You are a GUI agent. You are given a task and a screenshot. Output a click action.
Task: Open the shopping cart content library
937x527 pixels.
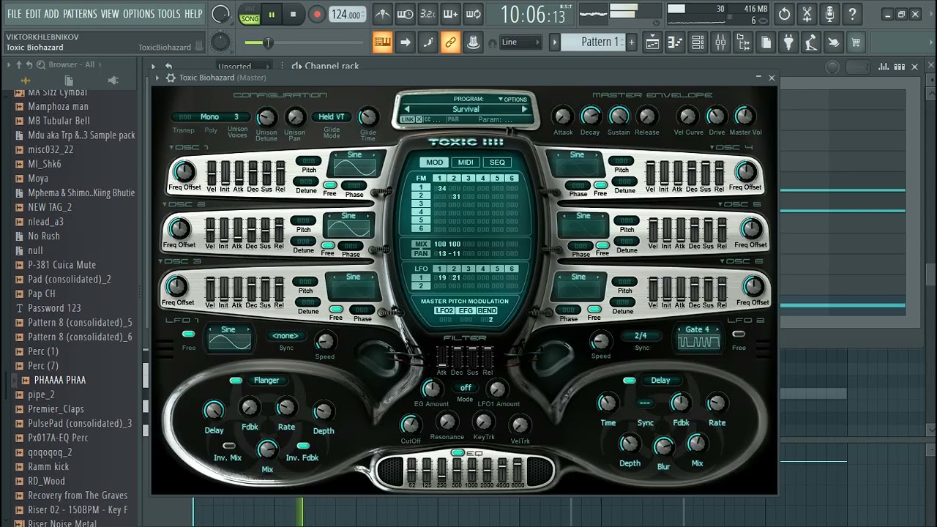pos(855,42)
